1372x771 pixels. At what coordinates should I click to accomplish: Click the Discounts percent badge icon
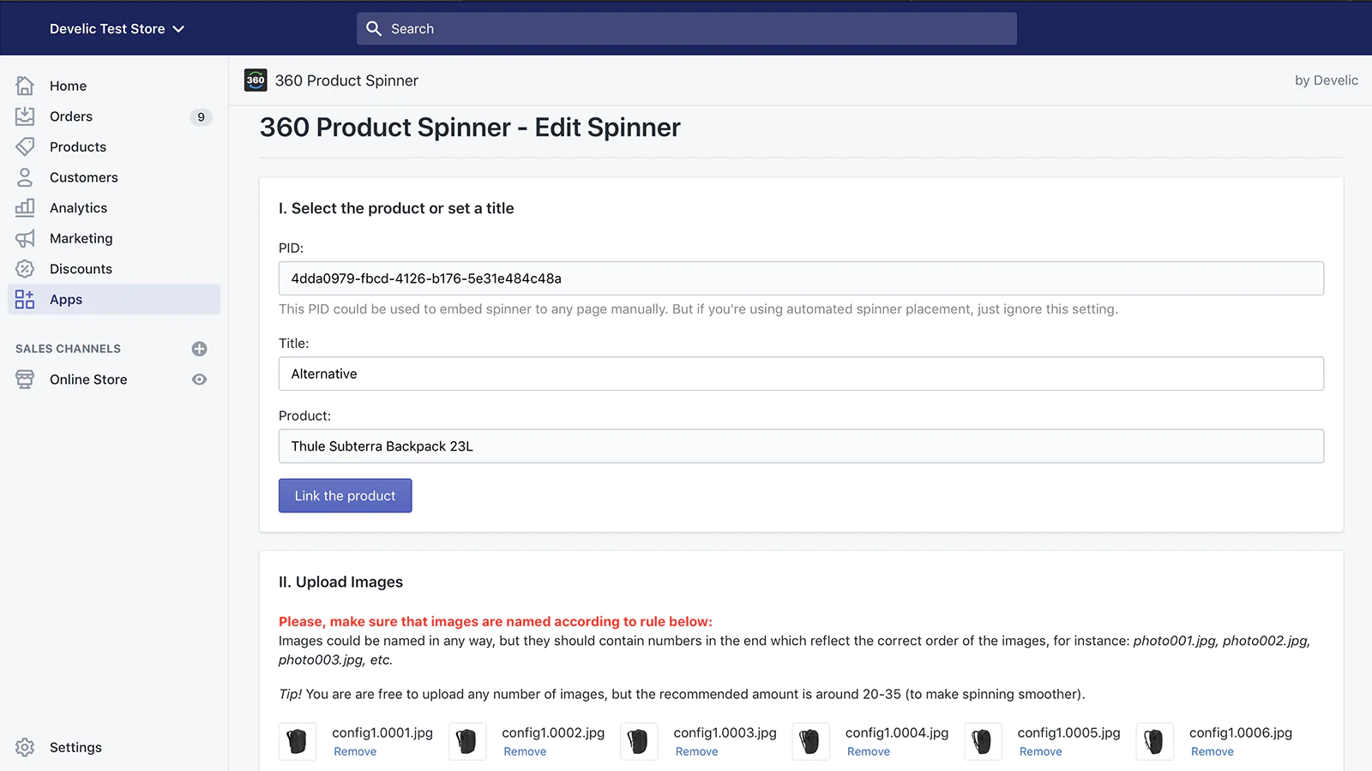(x=25, y=269)
